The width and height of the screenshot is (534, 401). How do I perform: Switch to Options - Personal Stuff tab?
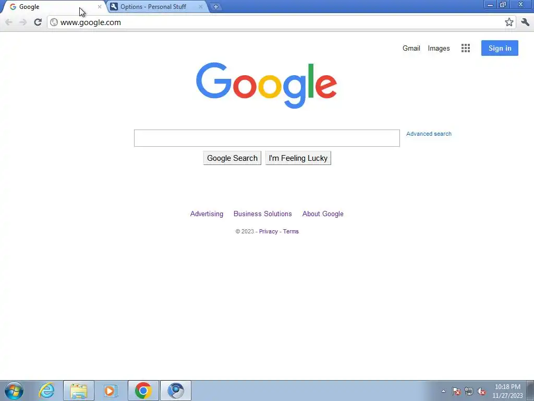(x=157, y=7)
